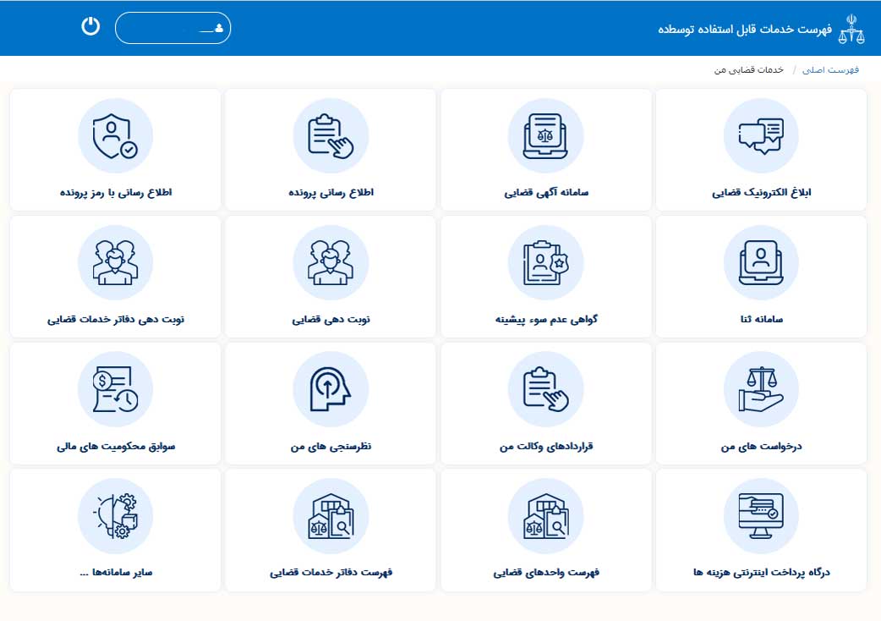Go to فهرست اصلی breadcrumb link

pos(830,69)
